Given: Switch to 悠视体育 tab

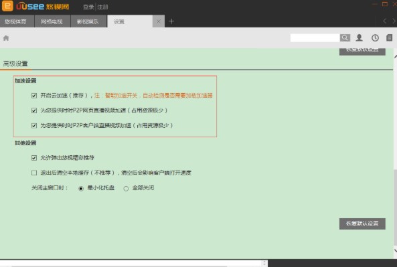Looking at the screenshot, I should pyautogui.click(x=17, y=21).
